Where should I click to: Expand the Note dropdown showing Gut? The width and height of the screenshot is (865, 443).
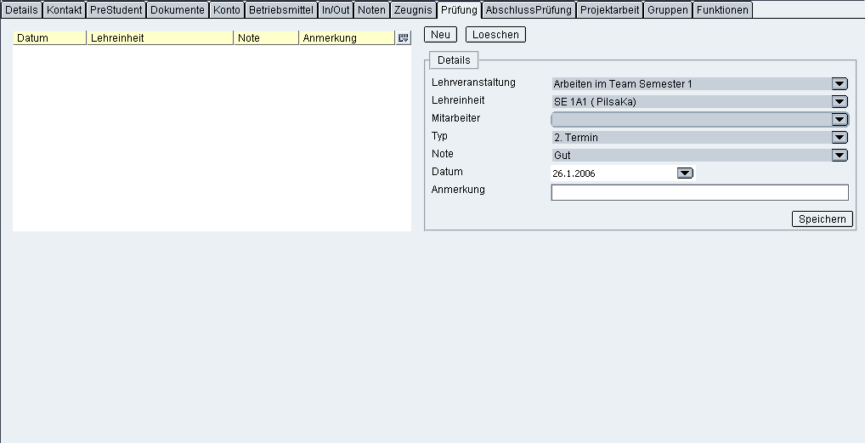(840, 155)
